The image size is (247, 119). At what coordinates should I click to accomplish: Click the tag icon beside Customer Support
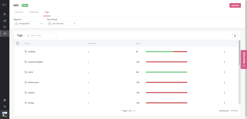pos(26,62)
